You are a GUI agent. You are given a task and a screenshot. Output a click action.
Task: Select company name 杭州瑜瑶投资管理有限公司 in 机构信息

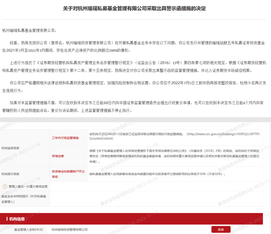pos(70,229)
